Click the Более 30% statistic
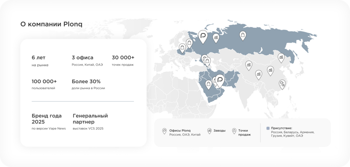The image size is (350, 167). (86, 81)
